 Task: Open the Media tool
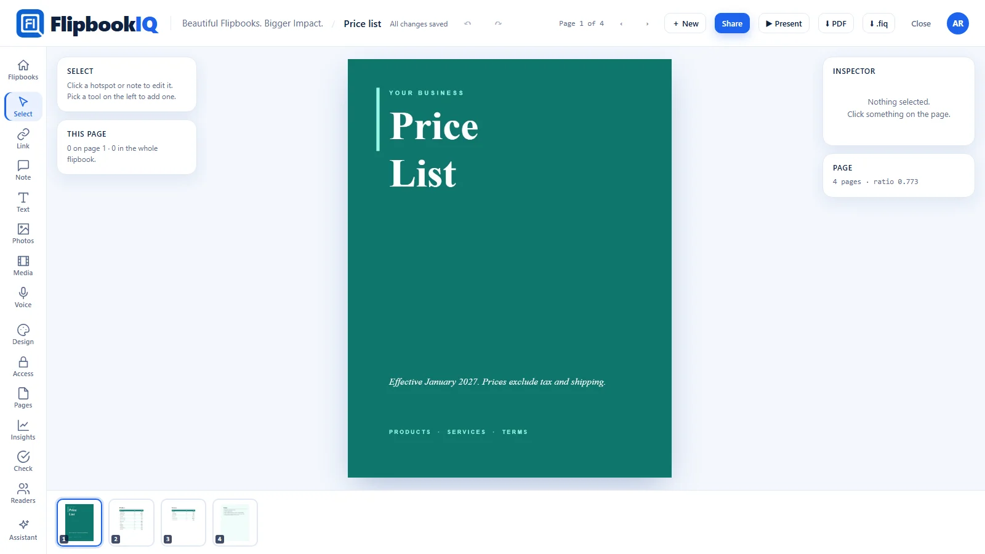[x=23, y=266]
